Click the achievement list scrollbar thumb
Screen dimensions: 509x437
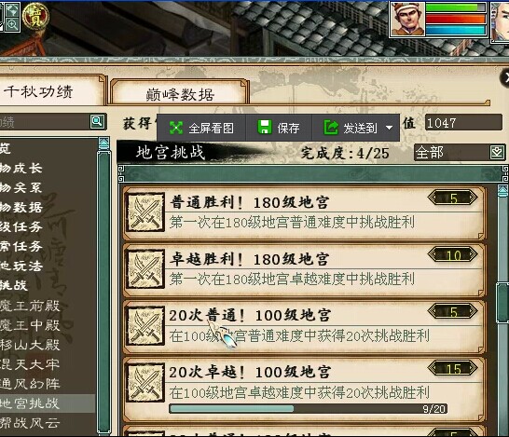pos(502,303)
